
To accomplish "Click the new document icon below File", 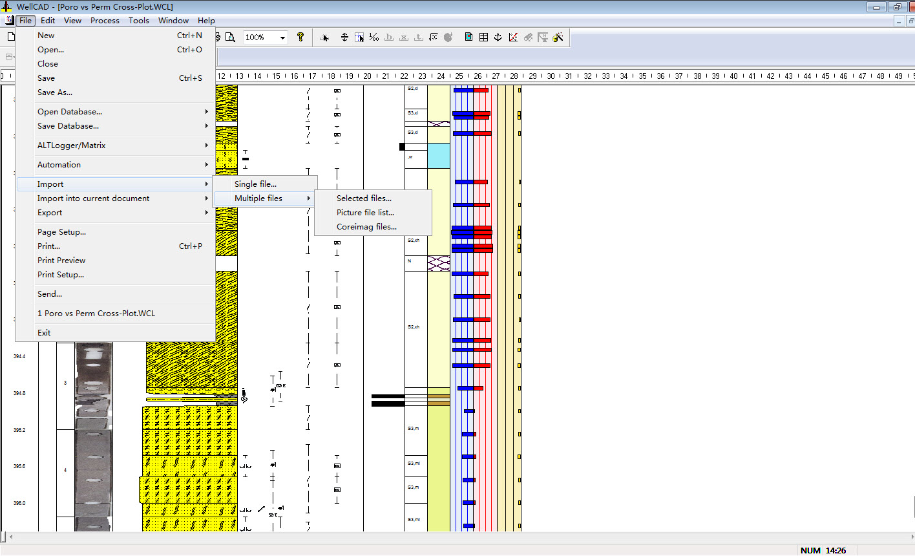I will click(10, 37).
